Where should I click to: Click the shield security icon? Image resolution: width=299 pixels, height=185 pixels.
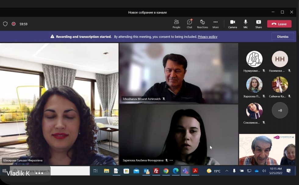tap(5, 24)
